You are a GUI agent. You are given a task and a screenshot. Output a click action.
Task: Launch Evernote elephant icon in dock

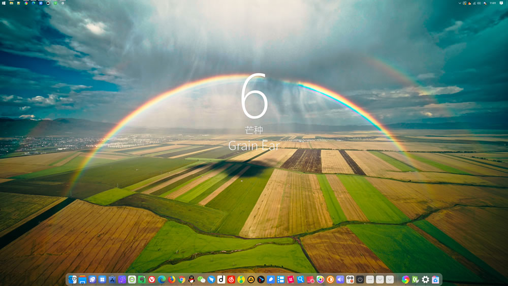[142, 279]
